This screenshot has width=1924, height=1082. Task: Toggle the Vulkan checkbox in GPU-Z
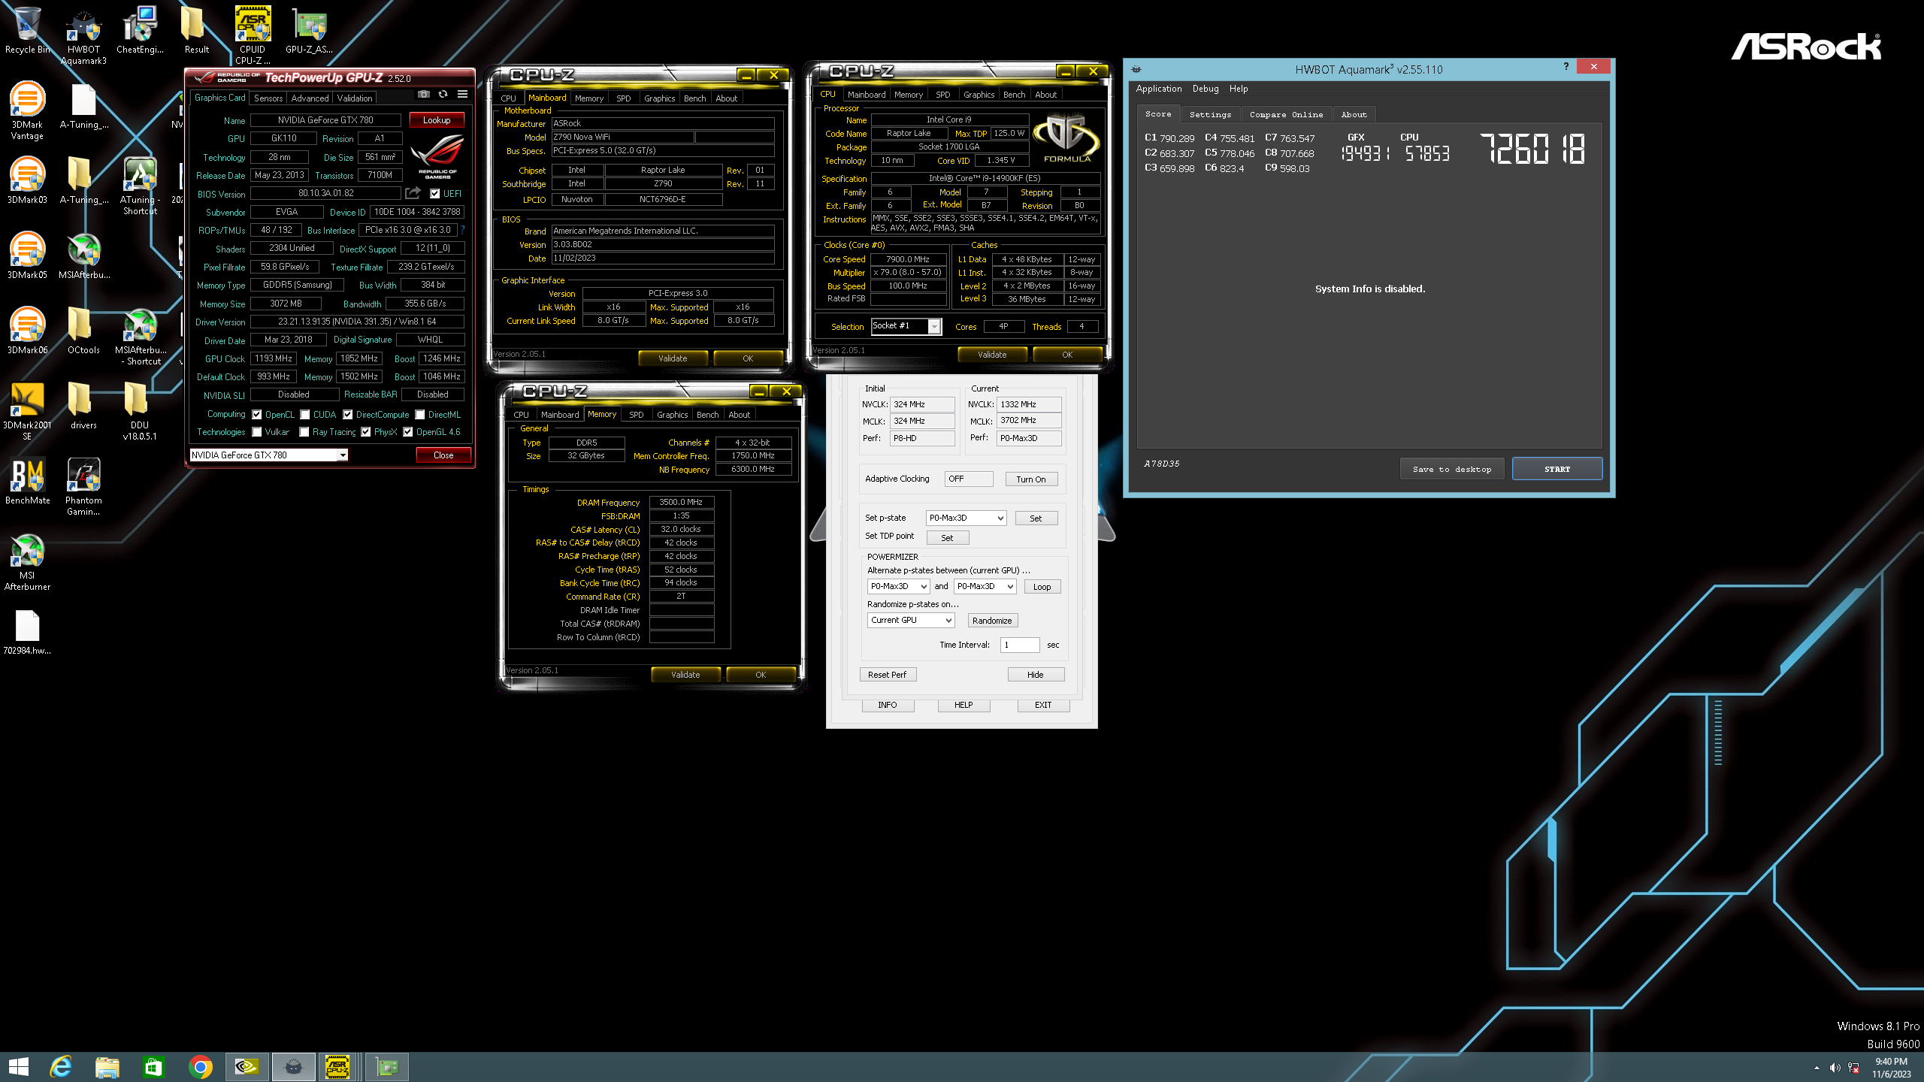tap(257, 432)
